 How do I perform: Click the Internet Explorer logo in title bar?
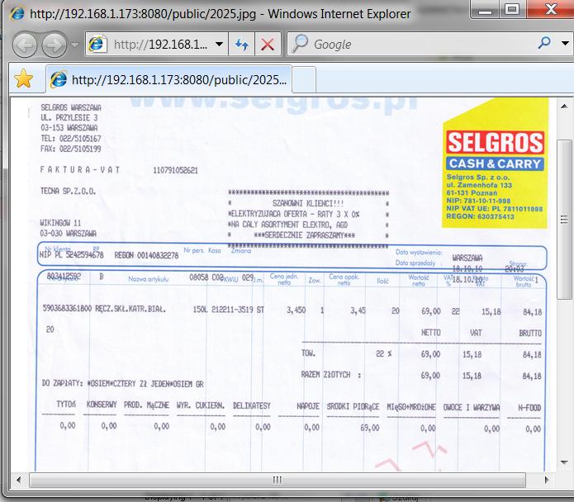pyautogui.click(x=17, y=13)
